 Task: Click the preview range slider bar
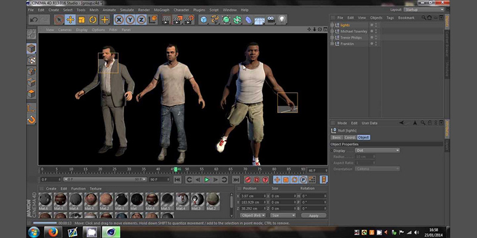(x=105, y=180)
